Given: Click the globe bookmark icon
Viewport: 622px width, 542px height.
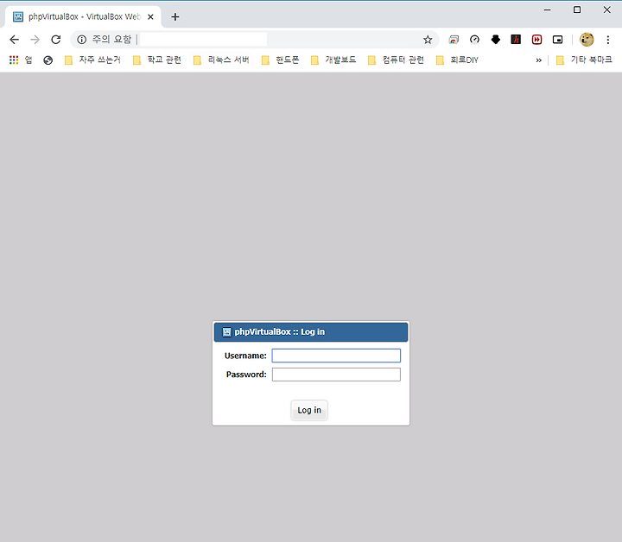Looking at the screenshot, I should pos(48,60).
